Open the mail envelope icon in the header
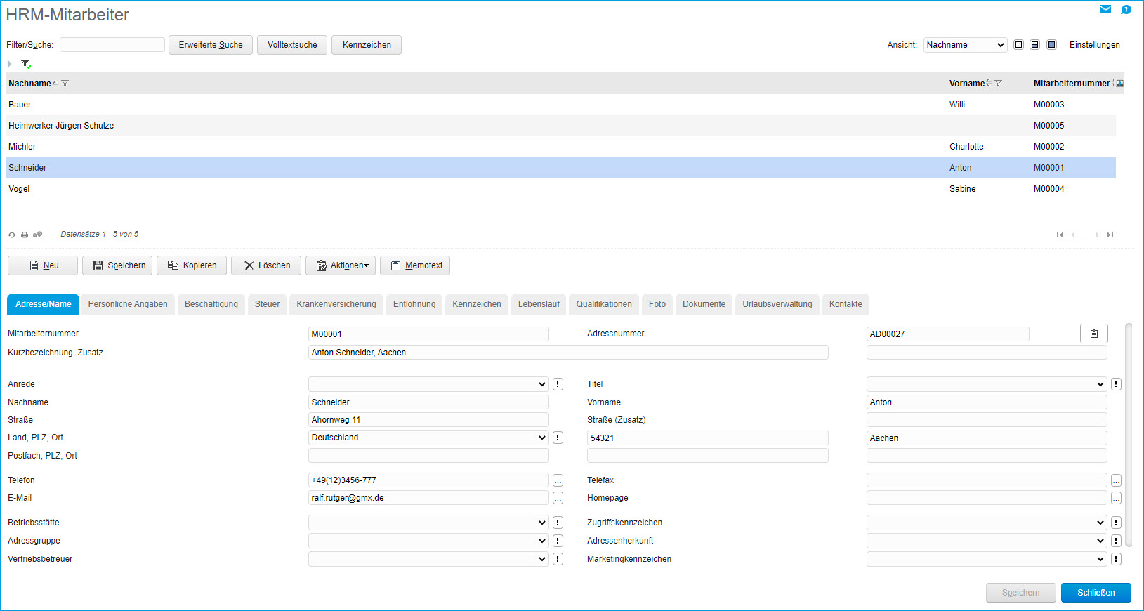Viewport: 1144px width, 611px height. pos(1105,9)
